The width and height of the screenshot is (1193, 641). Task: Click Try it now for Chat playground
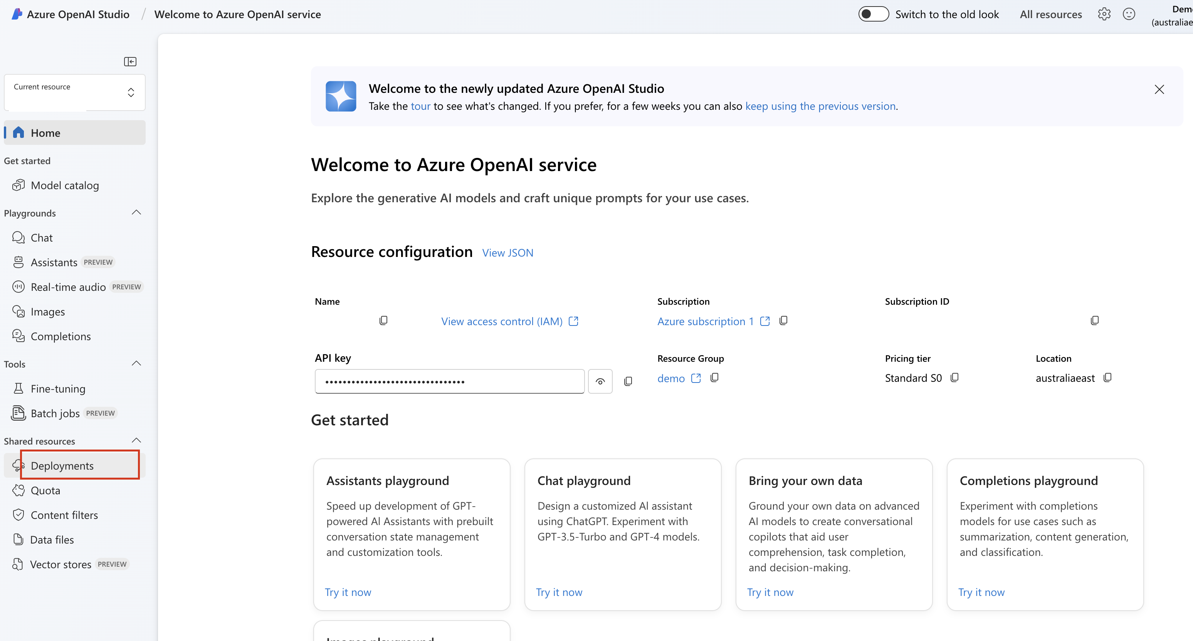click(x=559, y=591)
